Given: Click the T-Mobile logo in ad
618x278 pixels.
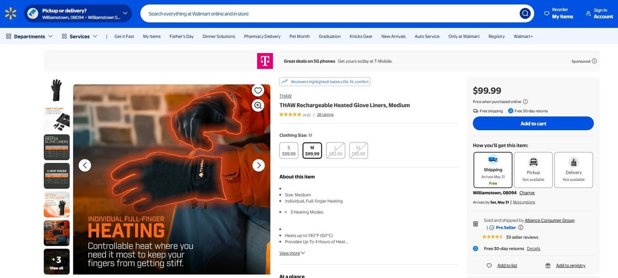Looking at the screenshot, I should pos(265,61).
